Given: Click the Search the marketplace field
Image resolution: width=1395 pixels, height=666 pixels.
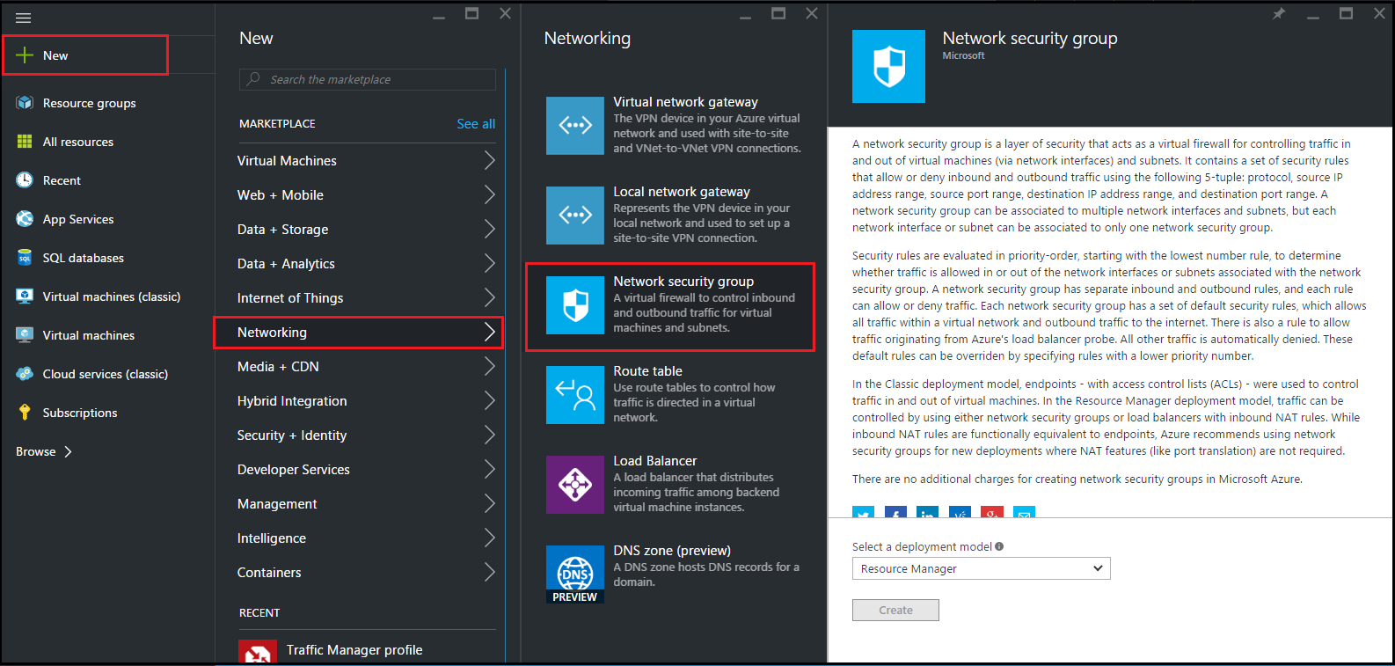Looking at the screenshot, I should coord(368,79).
